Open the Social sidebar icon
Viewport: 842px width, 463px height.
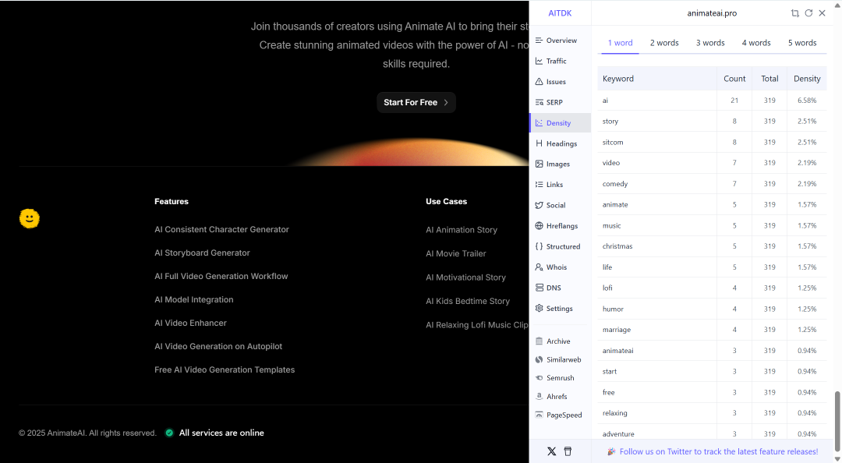coord(539,205)
